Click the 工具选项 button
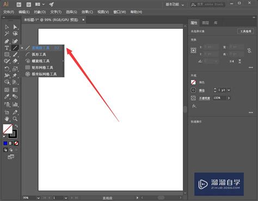This screenshot has width=258, height=201. (x=245, y=32)
